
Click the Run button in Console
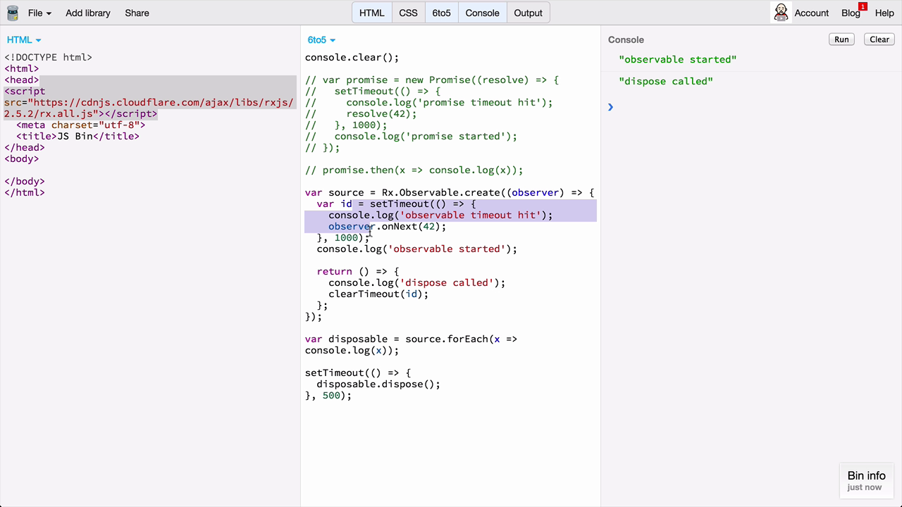click(x=841, y=39)
